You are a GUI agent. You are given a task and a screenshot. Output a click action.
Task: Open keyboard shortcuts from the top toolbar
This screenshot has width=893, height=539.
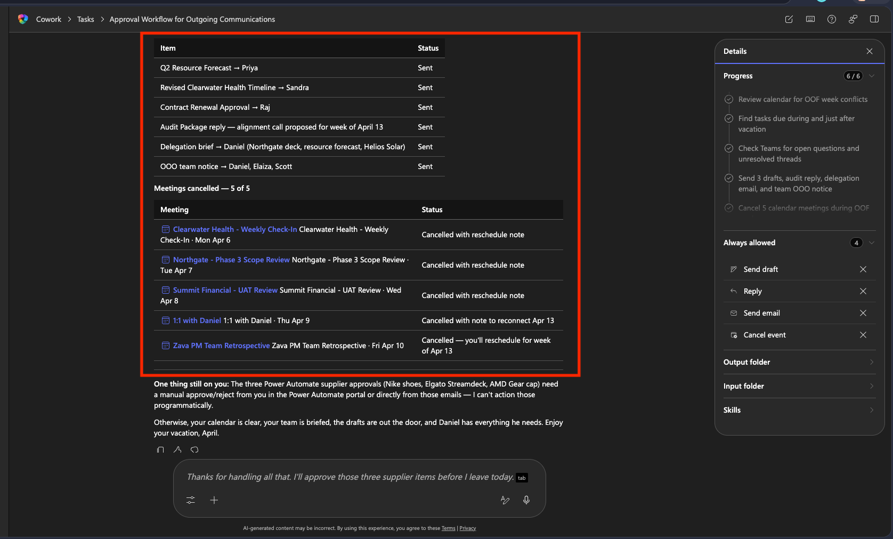click(x=810, y=19)
